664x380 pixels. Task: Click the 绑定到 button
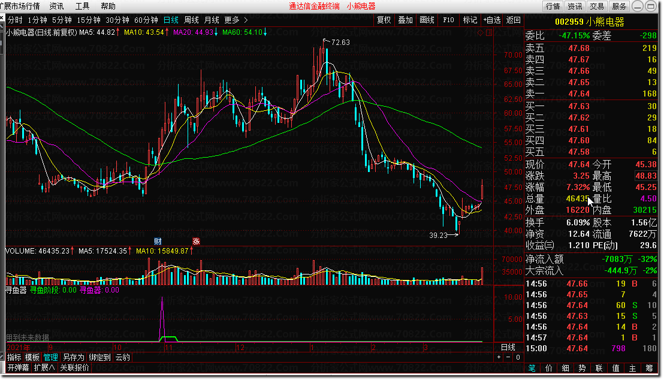click(x=100, y=357)
